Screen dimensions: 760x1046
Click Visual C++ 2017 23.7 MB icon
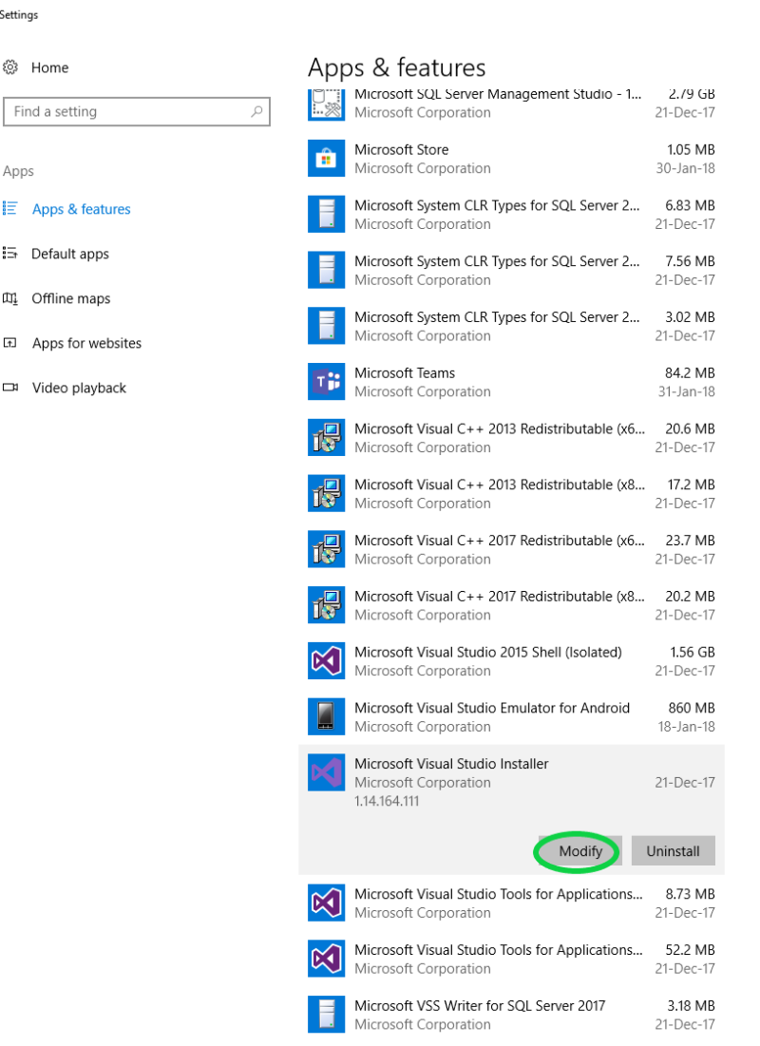click(x=326, y=549)
